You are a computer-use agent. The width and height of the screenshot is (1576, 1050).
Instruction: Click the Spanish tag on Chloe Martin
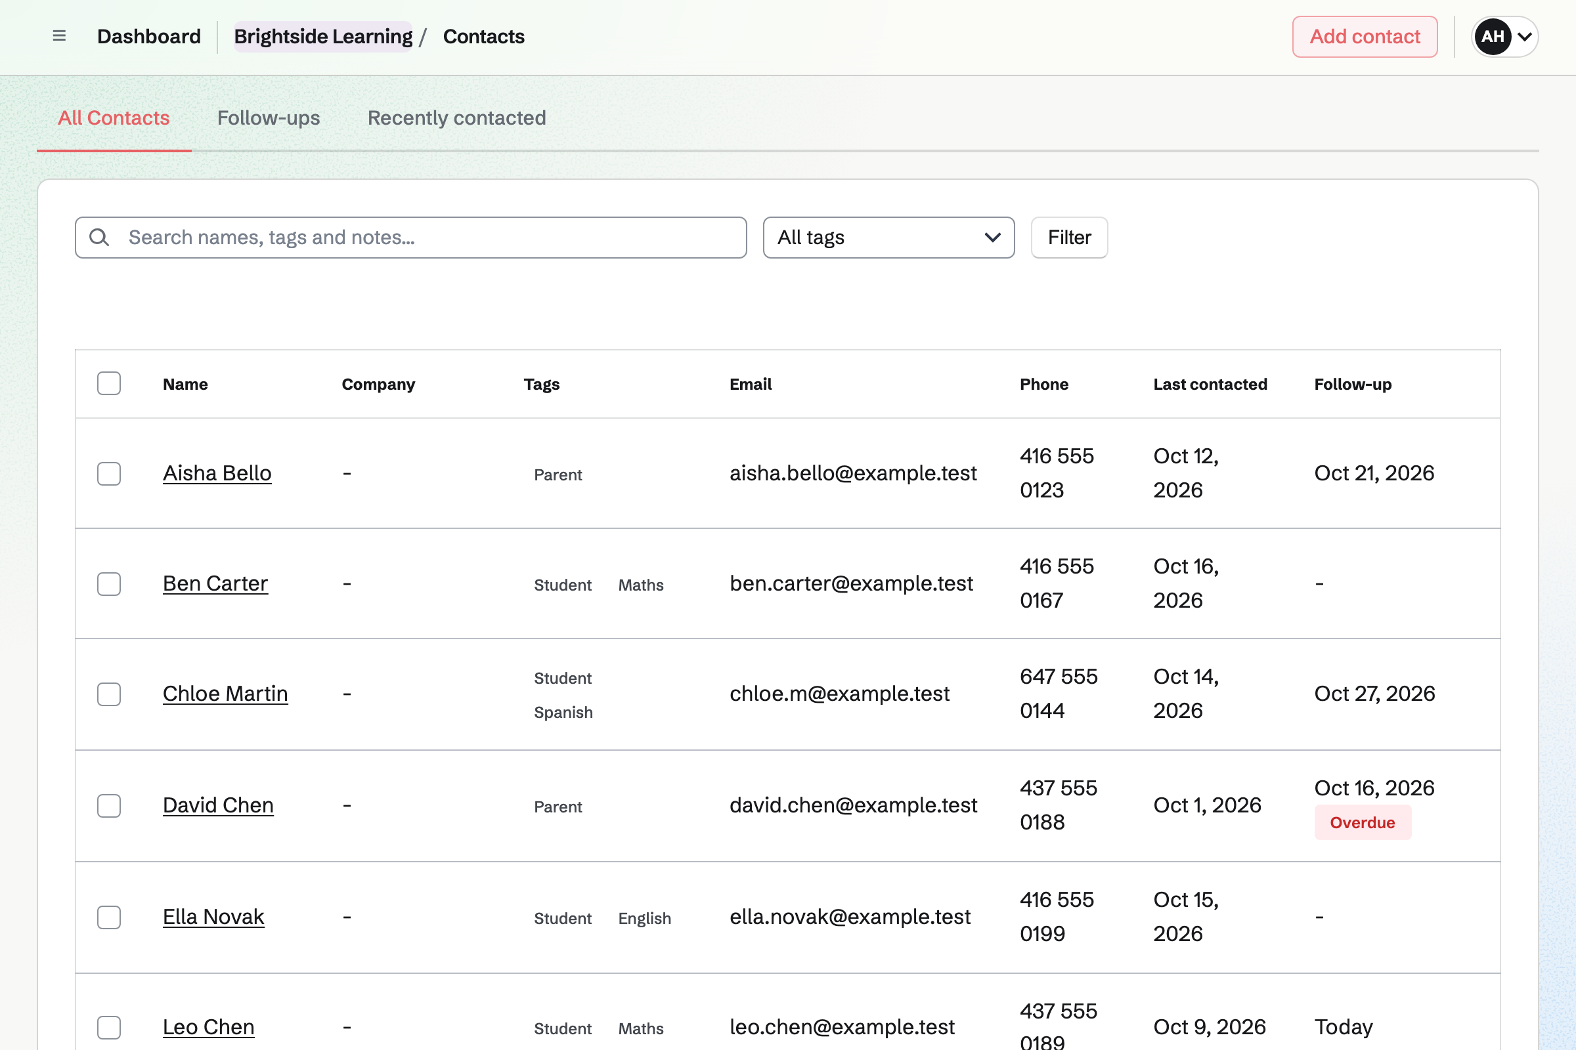(563, 713)
